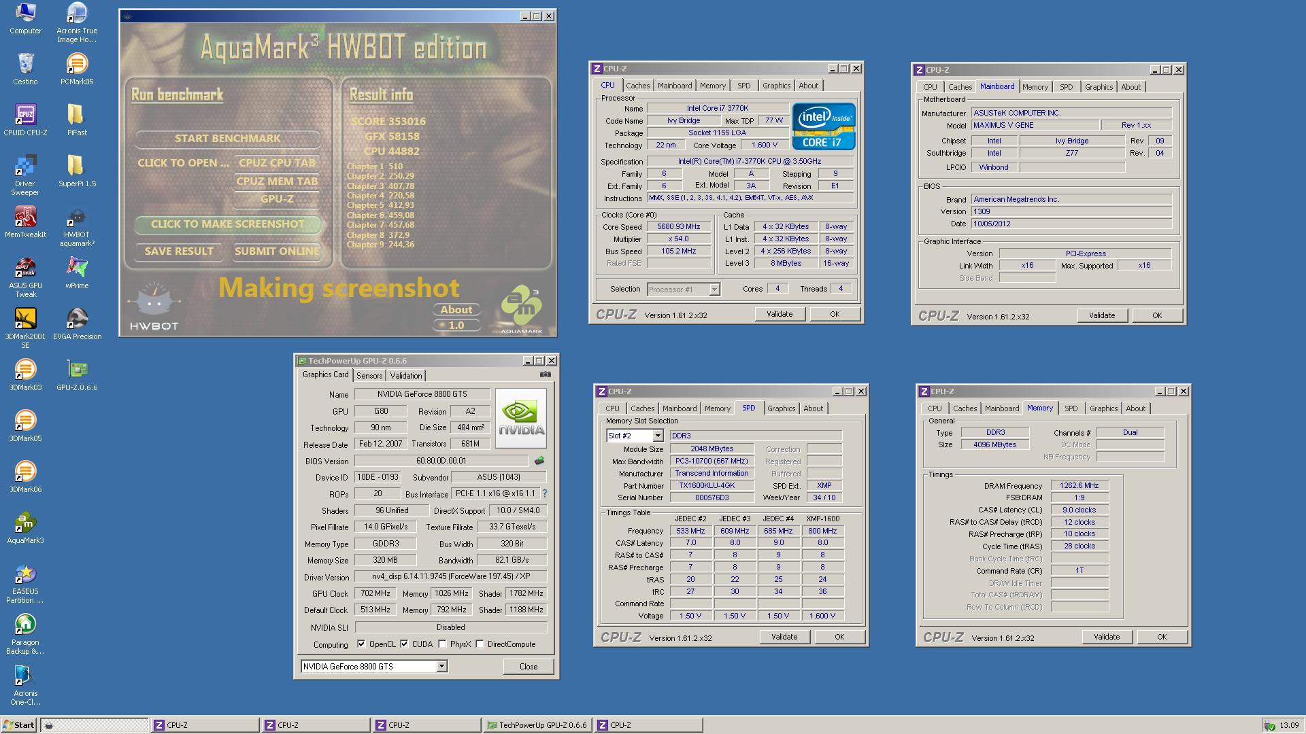
Task: Launch PCMark05 desktop shortcut
Action: tap(77, 69)
